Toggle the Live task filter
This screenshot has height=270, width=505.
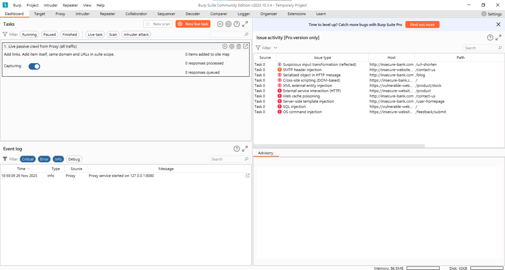(95, 34)
